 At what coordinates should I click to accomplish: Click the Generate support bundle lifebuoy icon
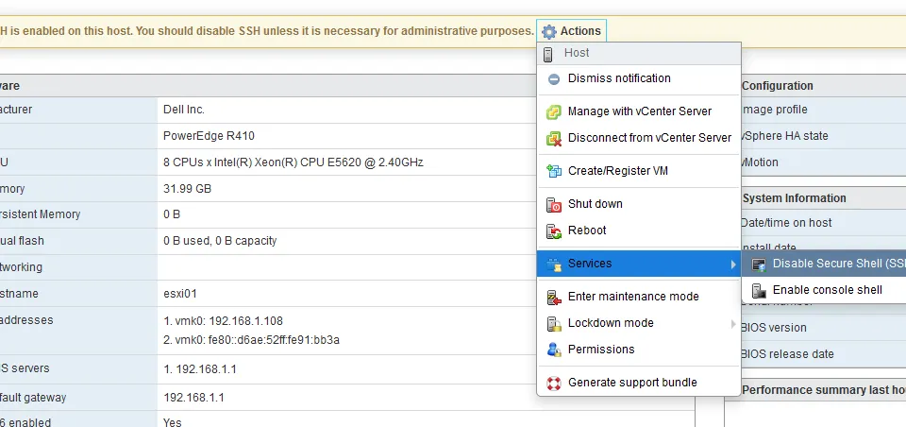point(554,383)
